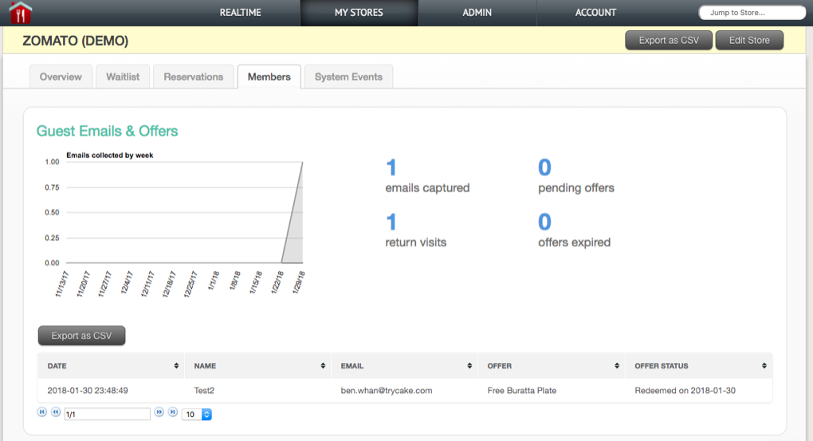Image resolution: width=813 pixels, height=441 pixels.
Task: Sort table by Name column arrows
Action: [x=323, y=366]
